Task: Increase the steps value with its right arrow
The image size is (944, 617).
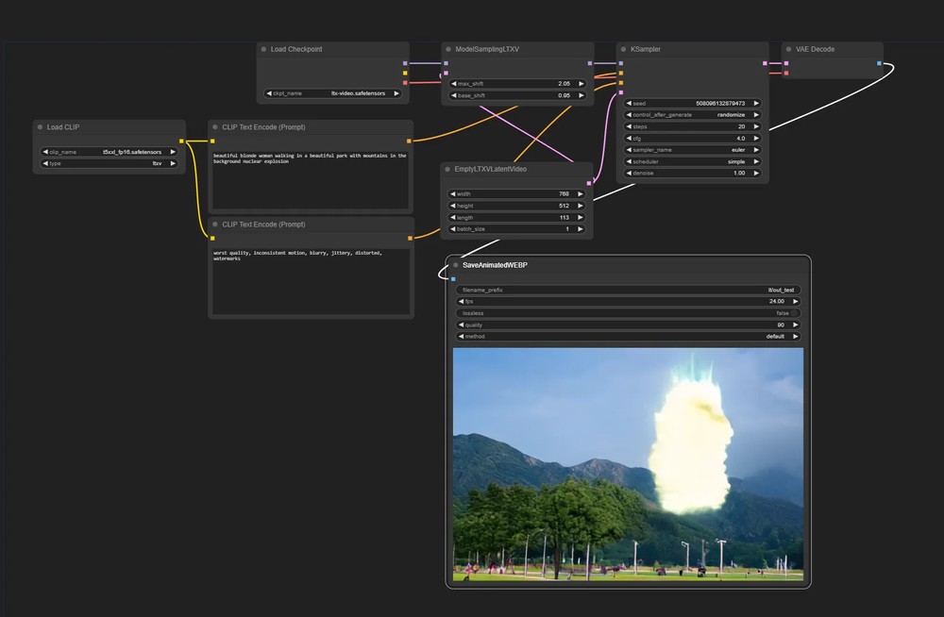Action: [756, 126]
